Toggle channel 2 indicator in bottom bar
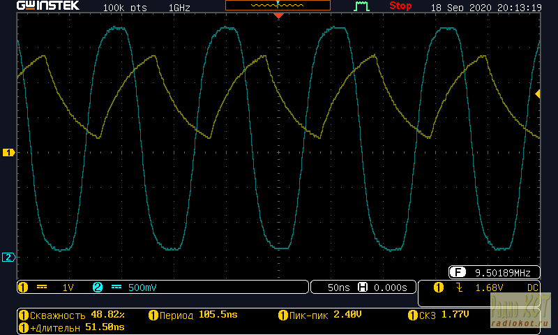 97,287
